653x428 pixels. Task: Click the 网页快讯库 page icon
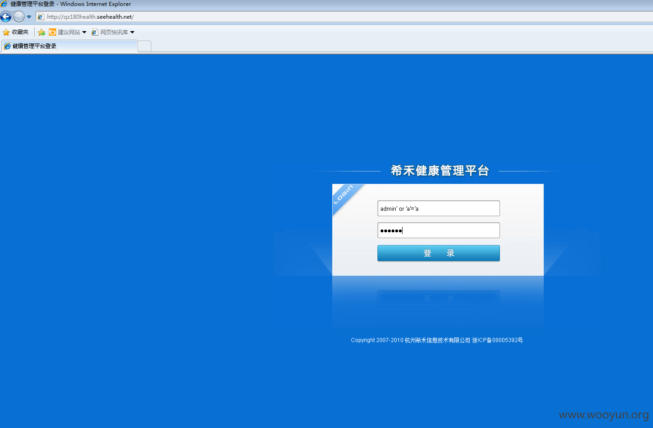(x=95, y=32)
